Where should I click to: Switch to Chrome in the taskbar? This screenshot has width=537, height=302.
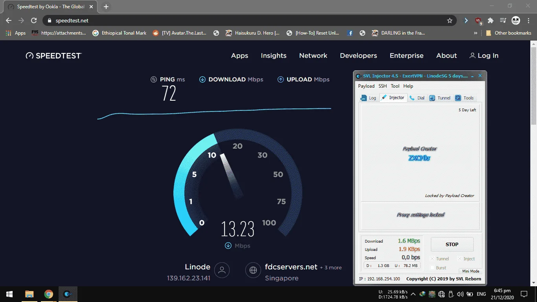click(49, 294)
